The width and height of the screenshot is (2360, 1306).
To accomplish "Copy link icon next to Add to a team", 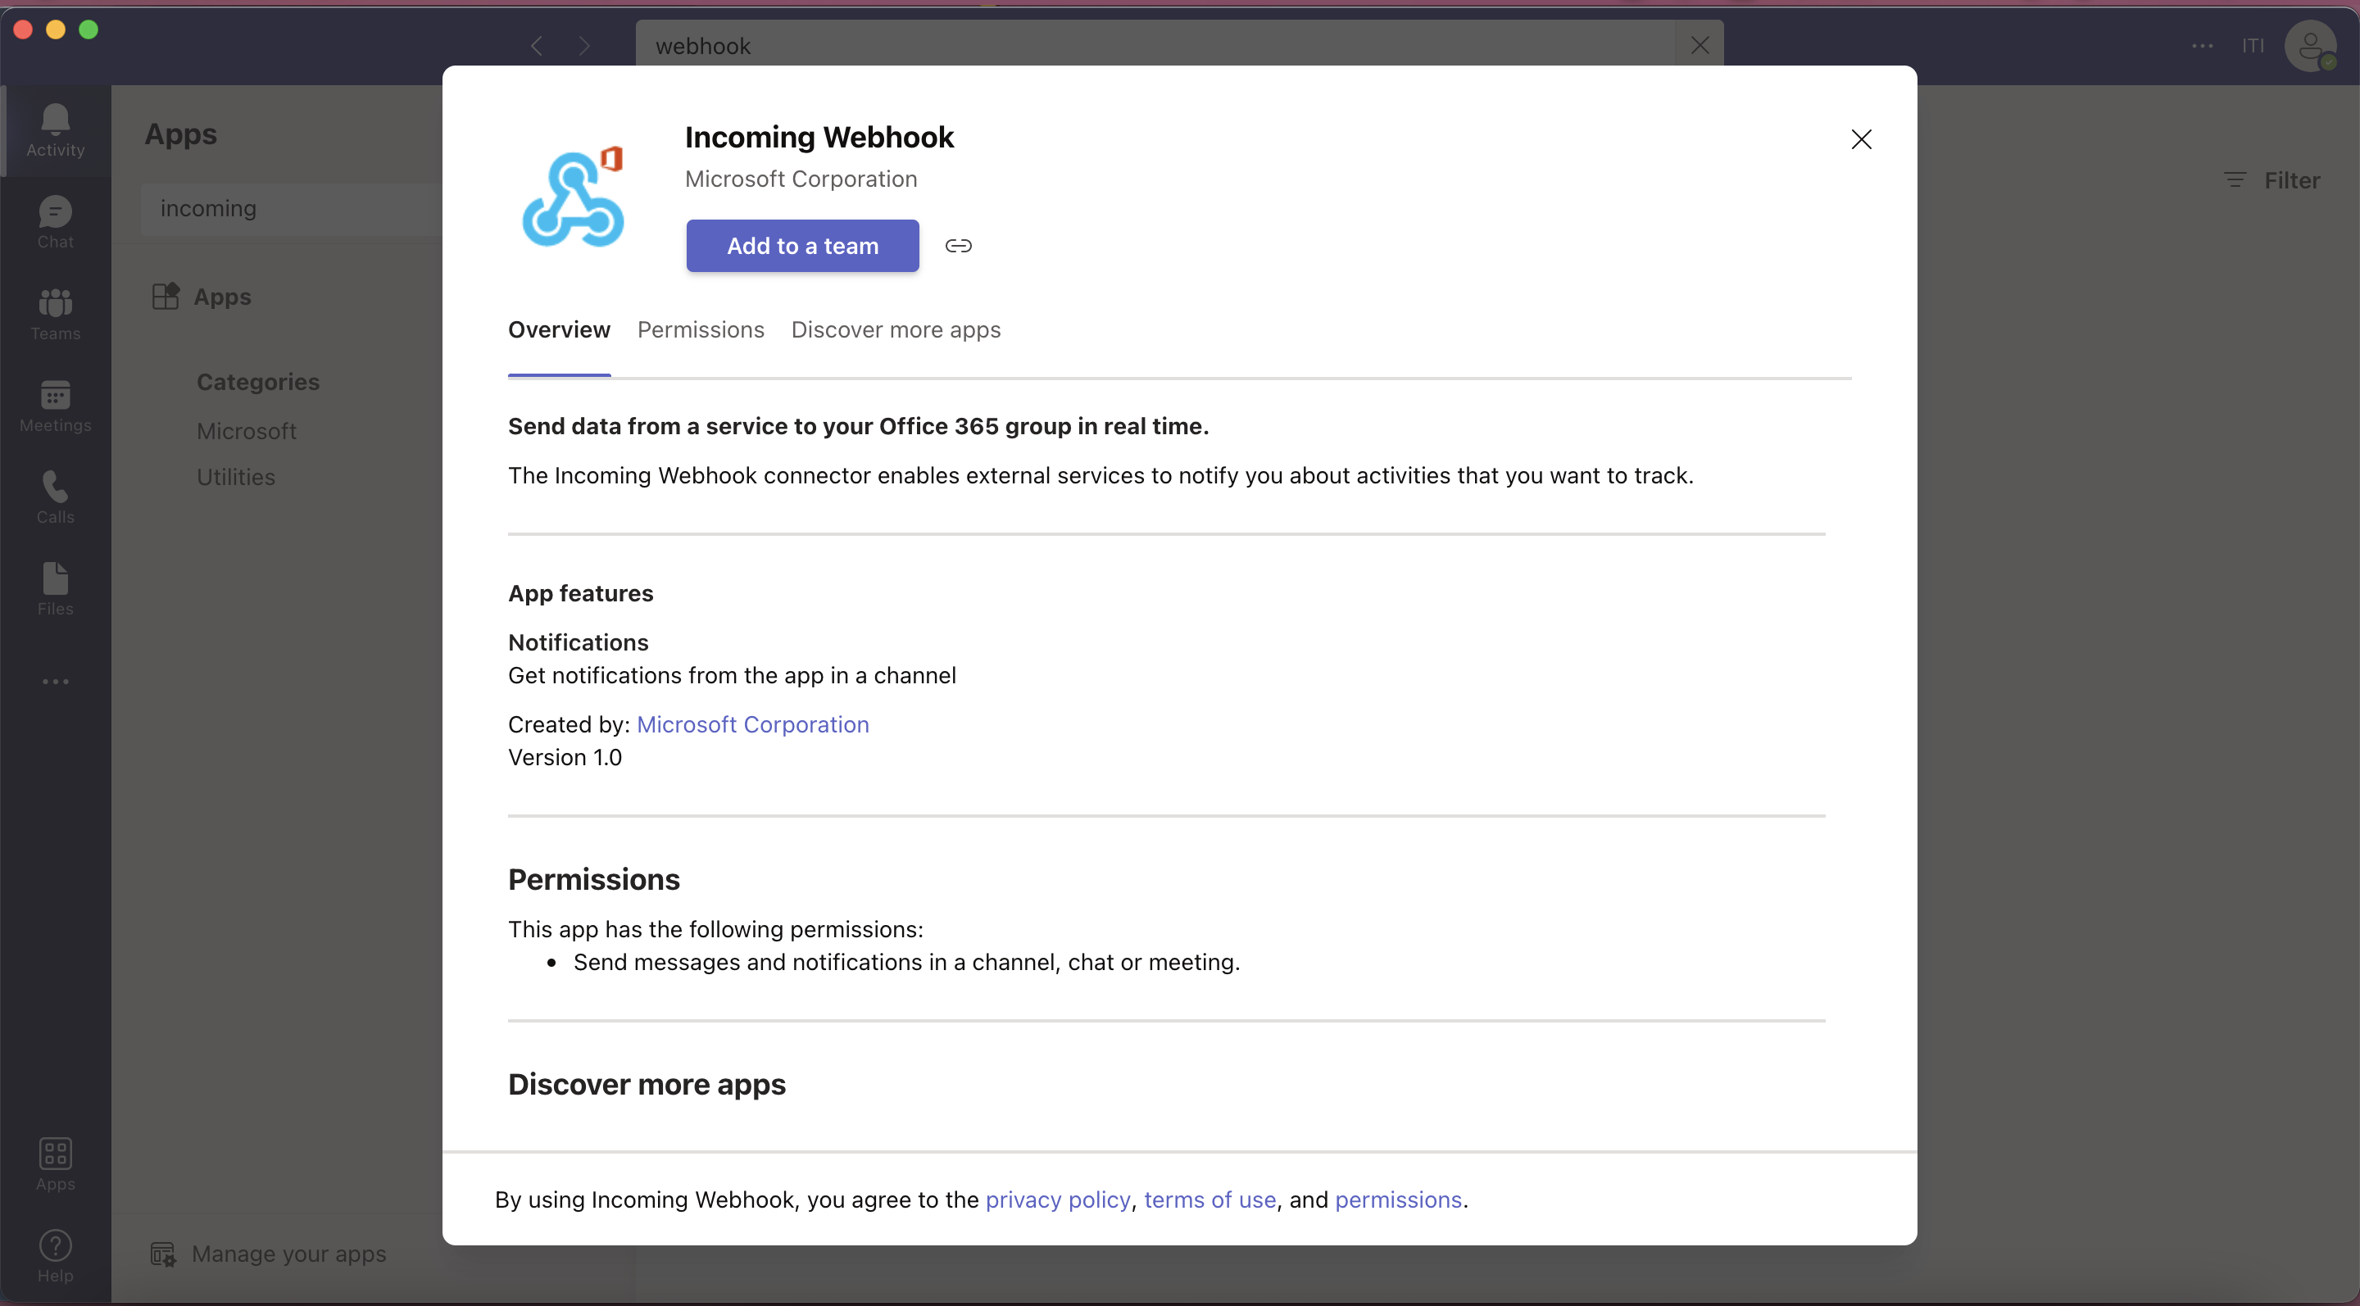I will [x=957, y=246].
